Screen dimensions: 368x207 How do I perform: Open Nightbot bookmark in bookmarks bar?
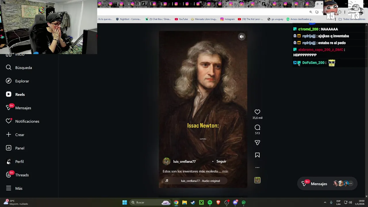pyautogui.click(x=128, y=19)
